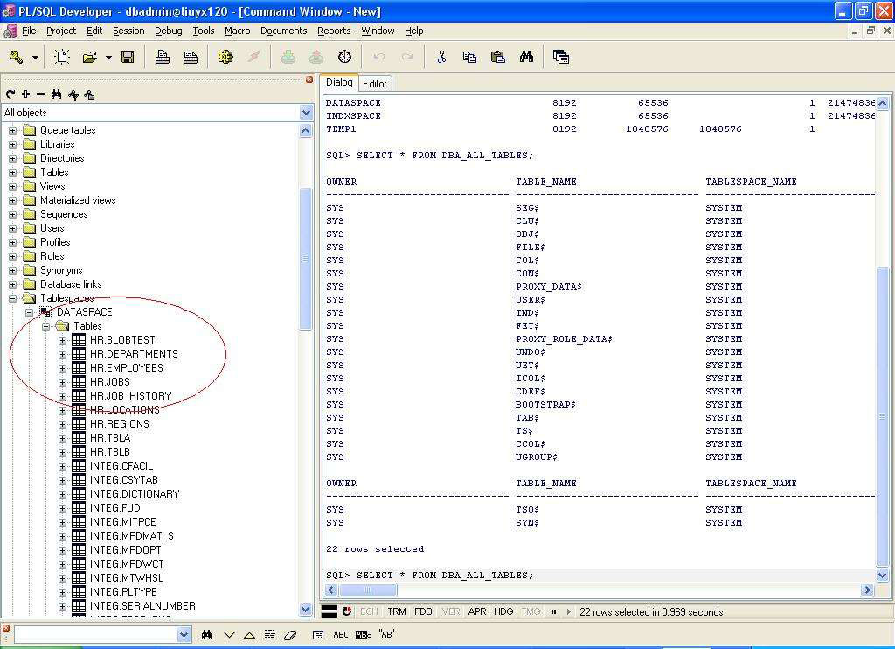
Task: Enable FDB feedback toggle at the bottom
Action: tap(423, 611)
